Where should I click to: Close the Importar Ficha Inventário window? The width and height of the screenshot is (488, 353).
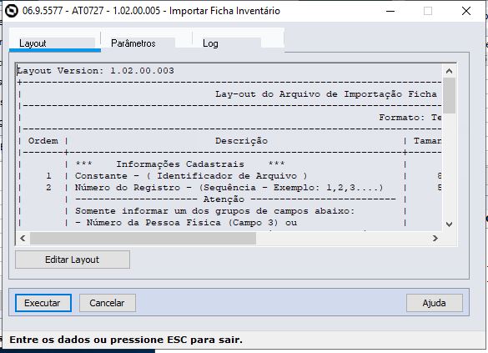(x=466, y=11)
